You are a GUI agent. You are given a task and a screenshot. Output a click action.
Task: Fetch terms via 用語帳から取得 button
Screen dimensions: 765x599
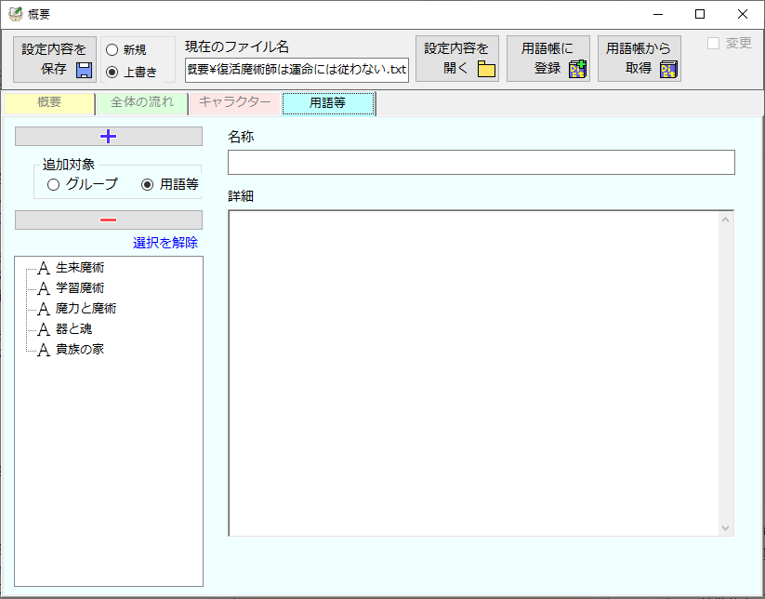point(640,59)
